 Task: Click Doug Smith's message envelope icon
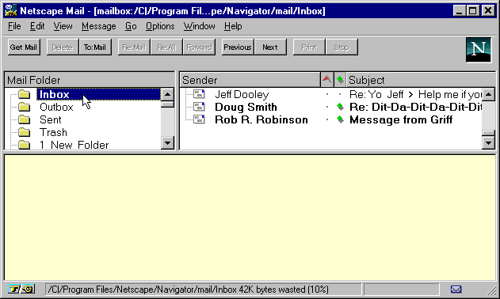[x=200, y=107]
